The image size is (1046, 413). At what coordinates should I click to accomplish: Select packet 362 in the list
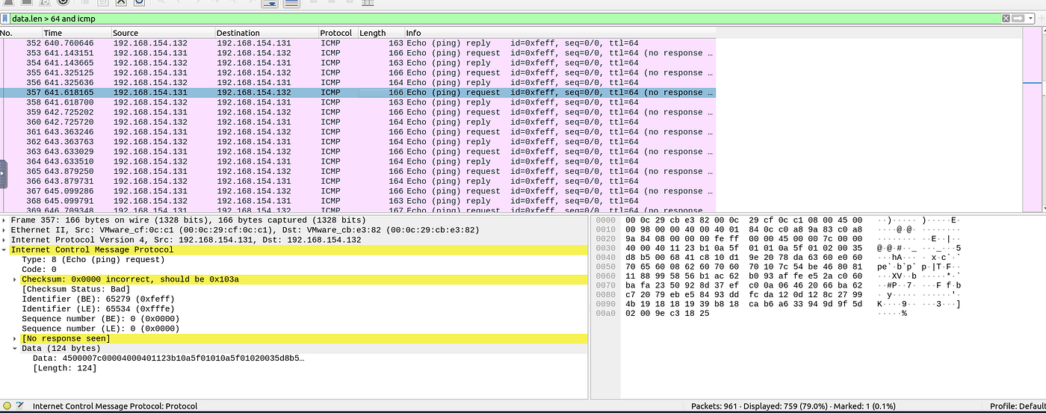click(358, 142)
